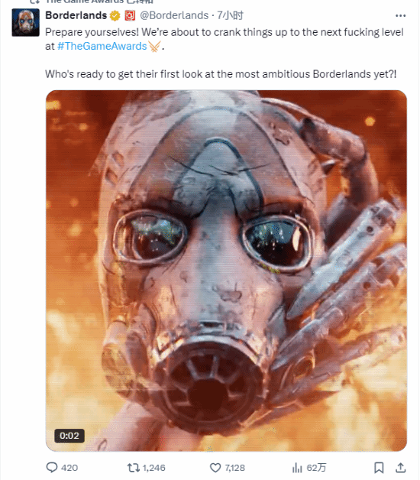Viewport: 420px width, 480px height.
Task: Open the Borderlands profile avatar
Action: click(26, 22)
